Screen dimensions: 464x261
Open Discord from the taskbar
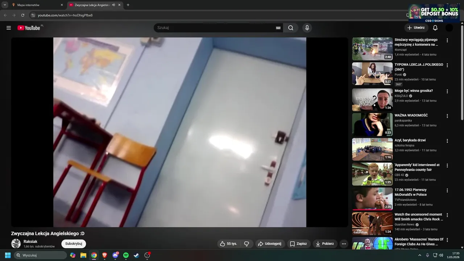tap(115, 255)
